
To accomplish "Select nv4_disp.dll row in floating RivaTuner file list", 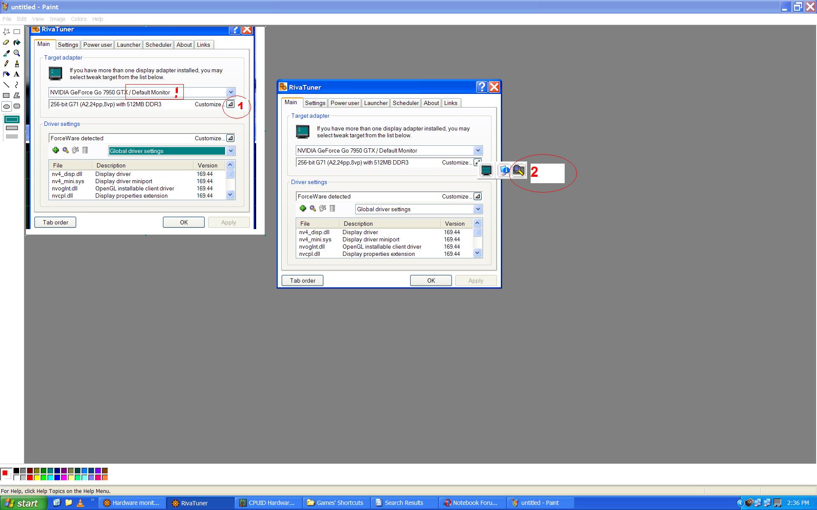I will [385, 232].
